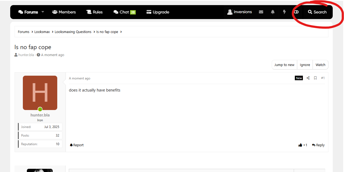Viewport: 344px width, 172px height.
Task: Toggle the dark mode style switch icon
Action: pyautogui.click(x=296, y=12)
